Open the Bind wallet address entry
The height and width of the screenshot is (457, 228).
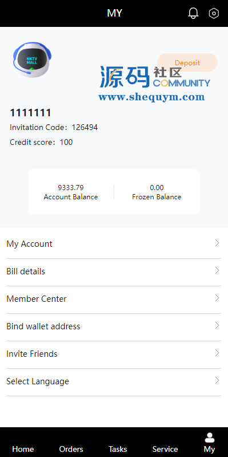tap(114, 328)
